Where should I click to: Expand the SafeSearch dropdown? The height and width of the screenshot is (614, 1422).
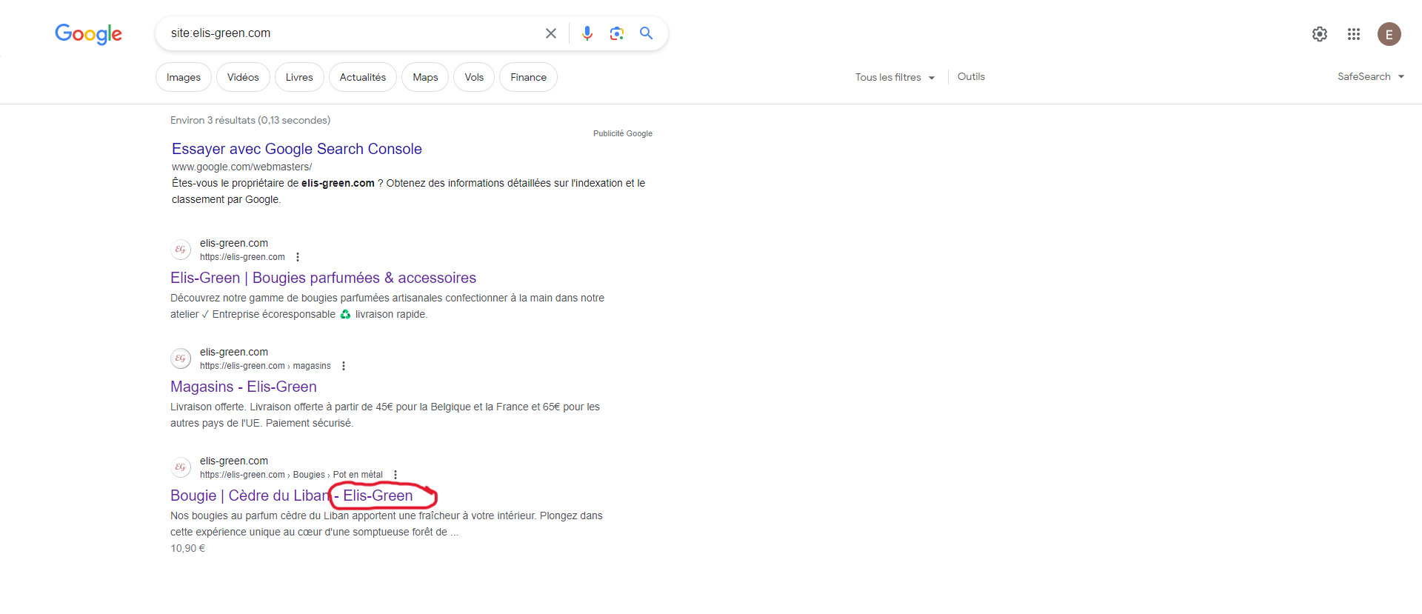(x=1371, y=76)
